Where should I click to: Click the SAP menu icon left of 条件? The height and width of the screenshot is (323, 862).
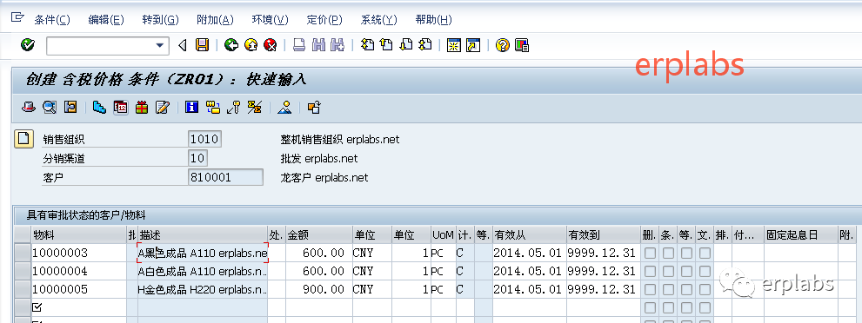coord(17,18)
